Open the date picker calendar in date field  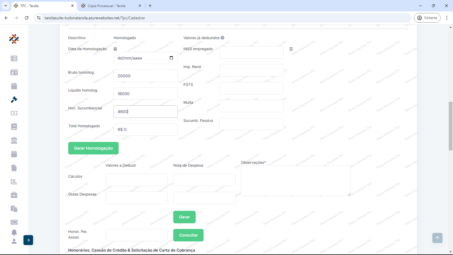tap(171, 58)
